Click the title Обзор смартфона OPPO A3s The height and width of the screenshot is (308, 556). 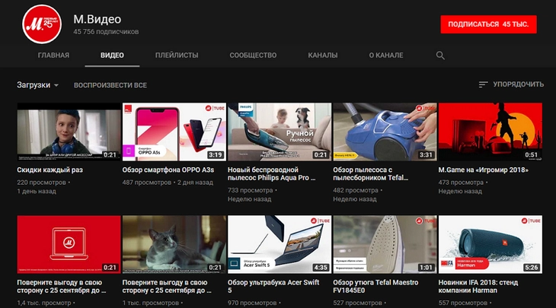coord(168,170)
